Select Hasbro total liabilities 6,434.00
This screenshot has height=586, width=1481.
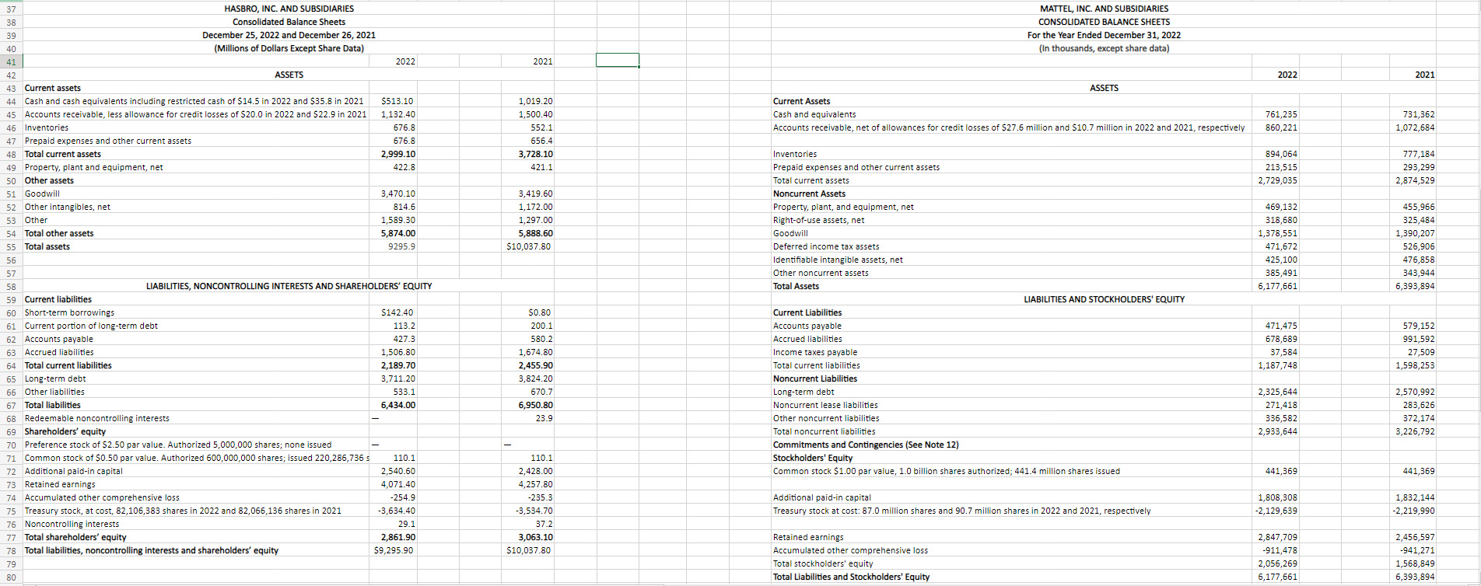[398, 405]
